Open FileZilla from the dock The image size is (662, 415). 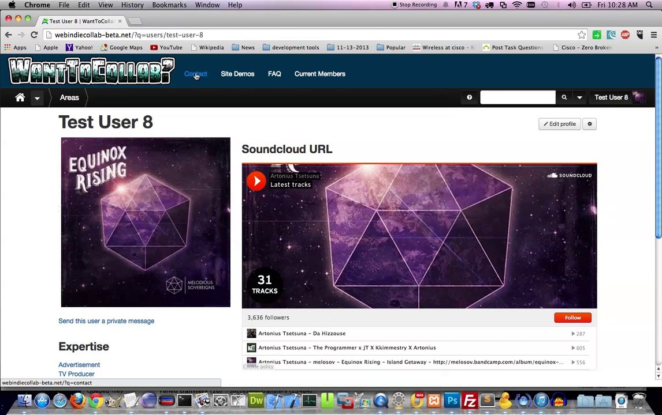470,400
